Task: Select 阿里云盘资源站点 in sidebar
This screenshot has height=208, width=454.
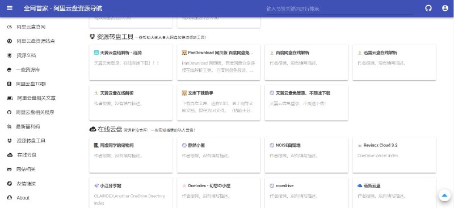Action: (36, 41)
